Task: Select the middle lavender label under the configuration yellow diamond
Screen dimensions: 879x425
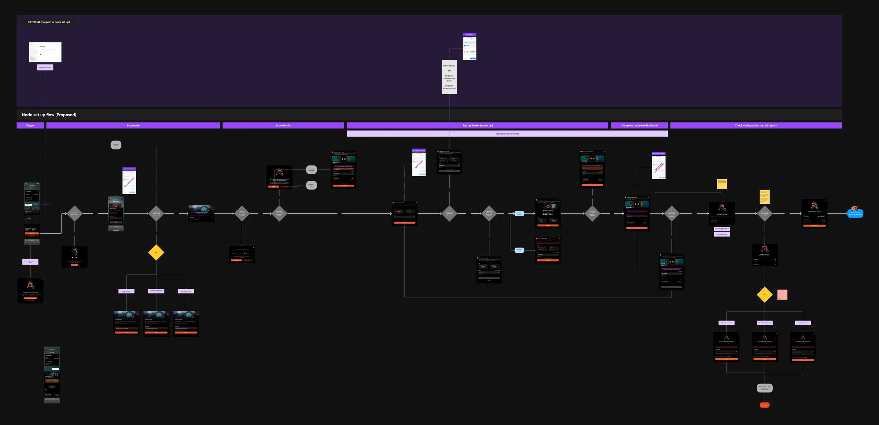Action: 765,323
